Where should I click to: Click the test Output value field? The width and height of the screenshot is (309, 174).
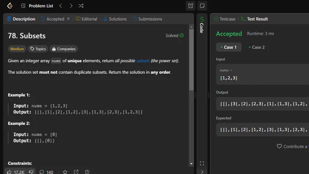point(263,104)
